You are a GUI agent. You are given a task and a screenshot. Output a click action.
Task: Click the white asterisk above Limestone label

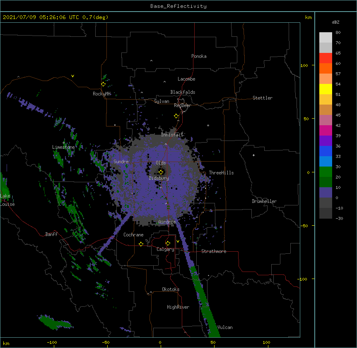coord(64,143)
